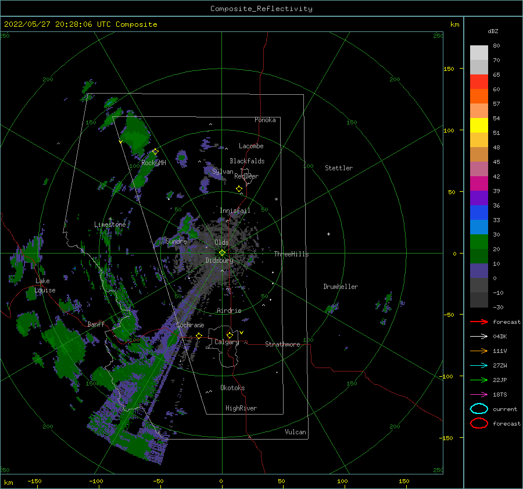Click the Lake Louise label
The image size is (523, 489).
45,285
